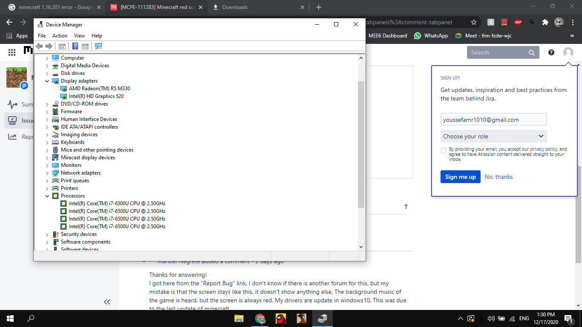
Task: Click the Device Manager vertical scrollbar thumb
Action: 361,144
